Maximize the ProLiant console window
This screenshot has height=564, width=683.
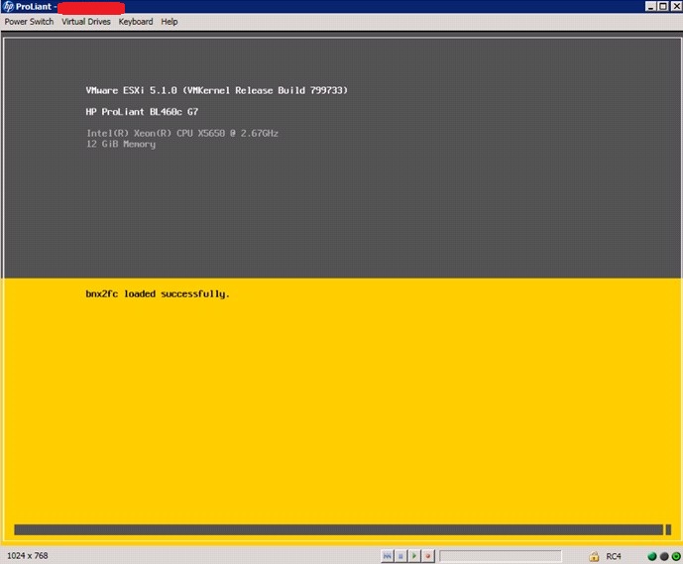(x=663, y=7)
